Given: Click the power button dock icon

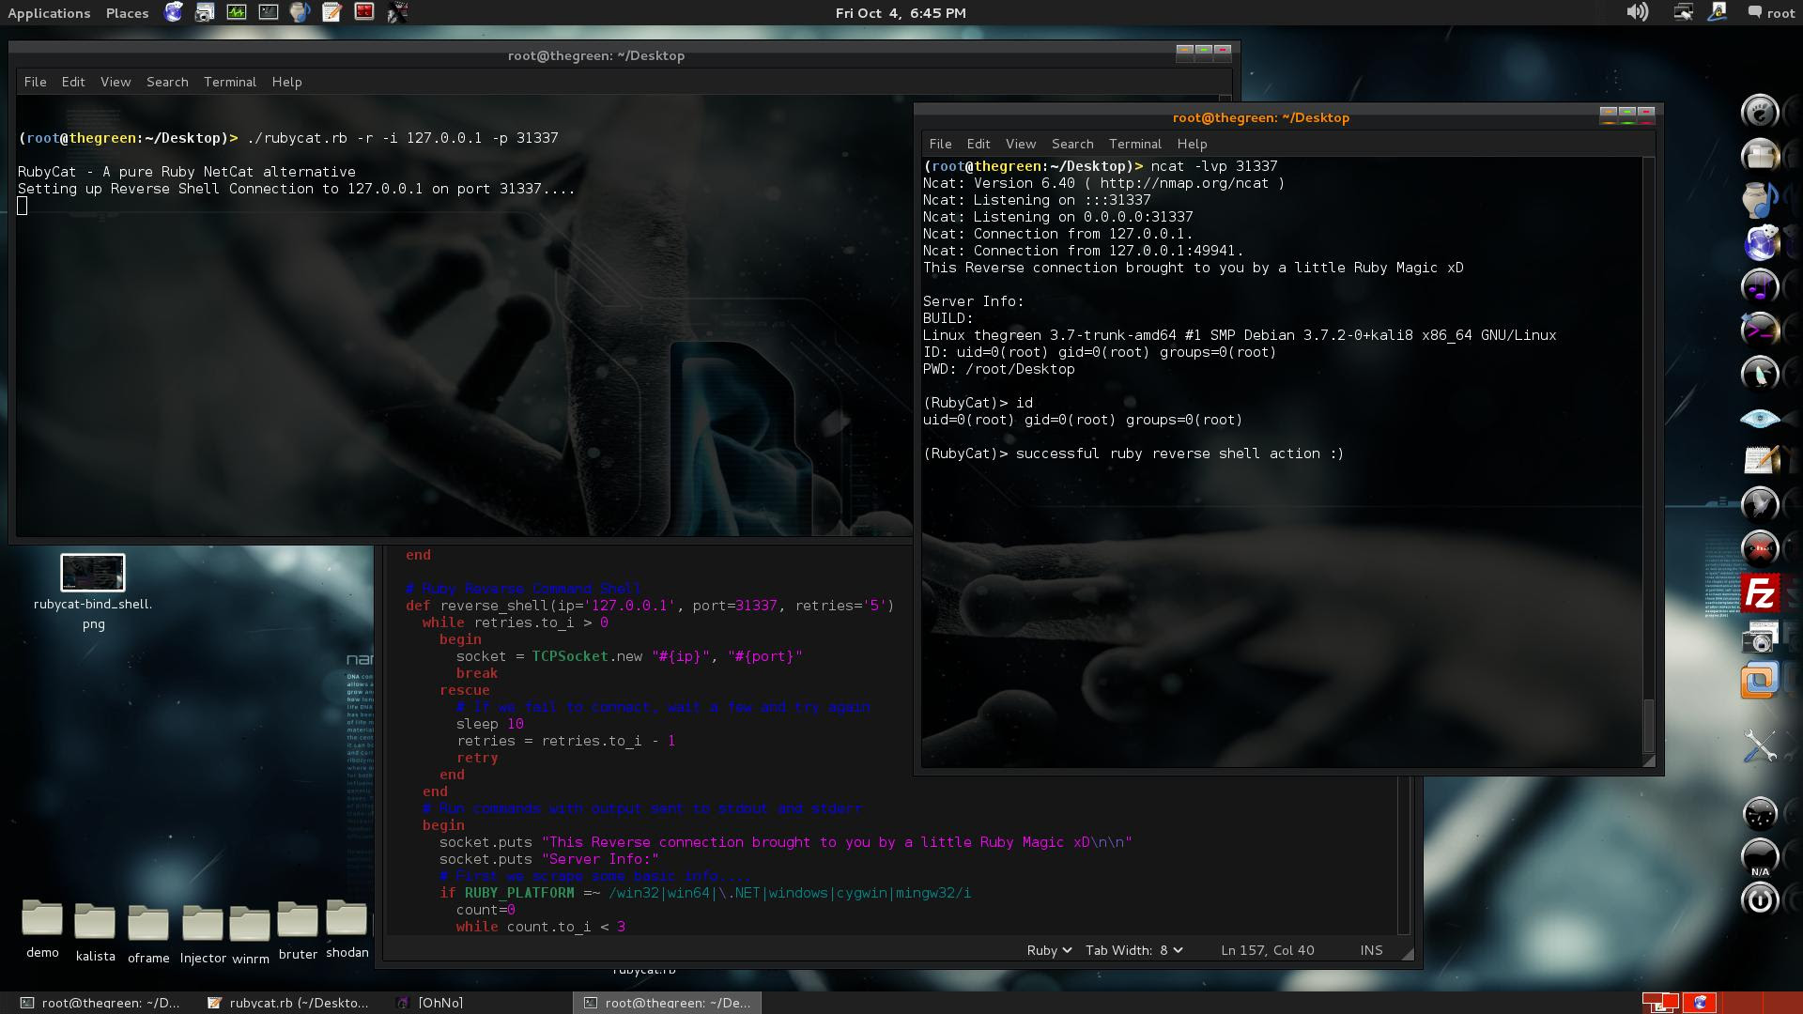Looking at the screenshot, I should click(x=1760, y=900).
